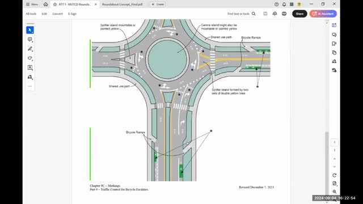Click the lower-left 'Bicycle Ramps' label
The width and height of the screenshot is (363, 204).
tap(136, 132)
